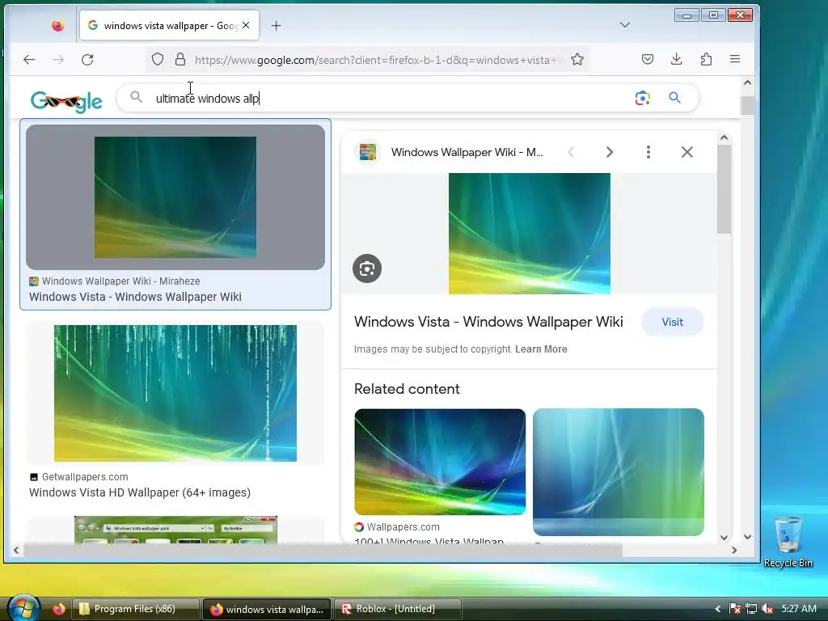828x621 pixels.
Task: Go to previous image in preview panel
Action: pos(571,152)
